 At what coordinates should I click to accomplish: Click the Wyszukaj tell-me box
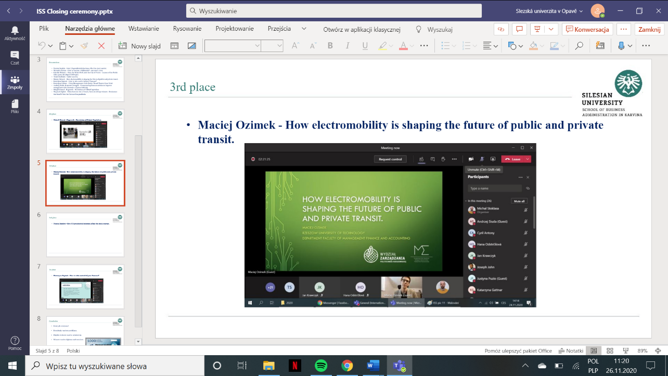(435, 30)
